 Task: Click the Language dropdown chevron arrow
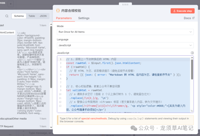click(191, 45)
